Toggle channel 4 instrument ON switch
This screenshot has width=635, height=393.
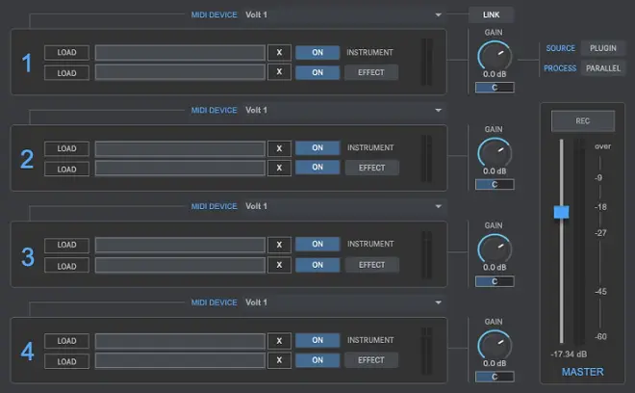tap(317, 340)
